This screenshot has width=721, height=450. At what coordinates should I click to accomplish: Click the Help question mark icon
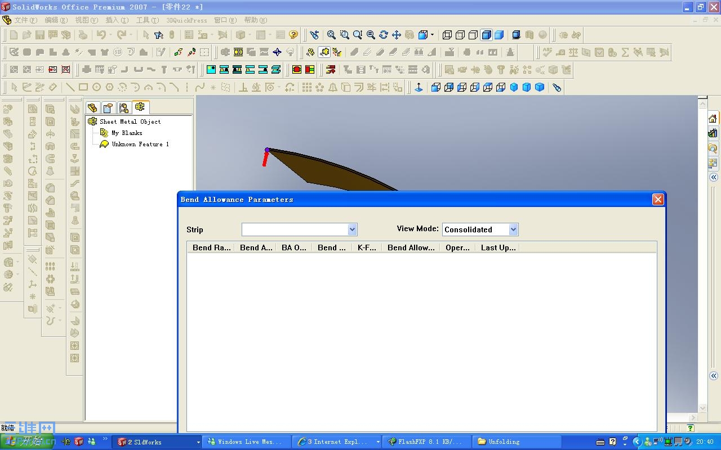pos(293,35)
